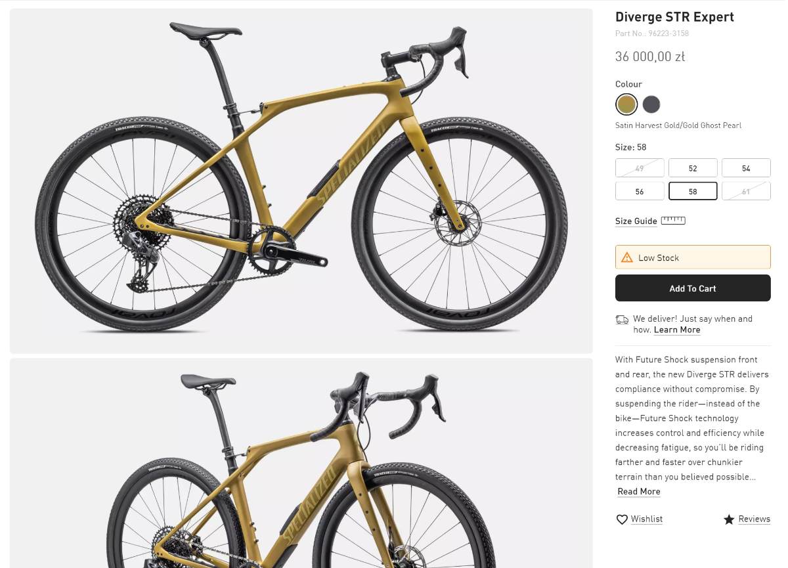Viewport: 788px width, 568px height.
Task: Click the Size Guide ruler icon
Action: [673, 221]
